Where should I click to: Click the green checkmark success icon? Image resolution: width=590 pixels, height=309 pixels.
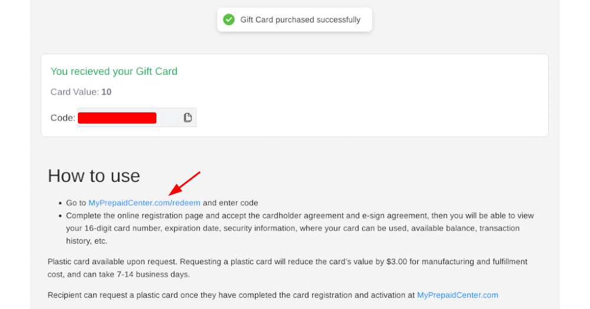point(229,19)
